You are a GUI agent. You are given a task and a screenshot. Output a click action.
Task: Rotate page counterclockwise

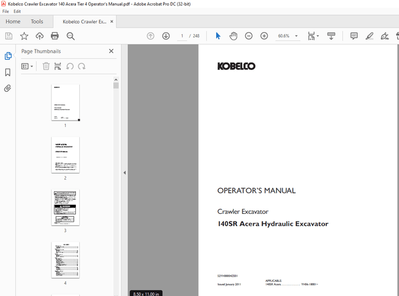pos(70,66)
